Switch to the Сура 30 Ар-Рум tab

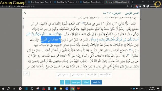coord(66,2)
